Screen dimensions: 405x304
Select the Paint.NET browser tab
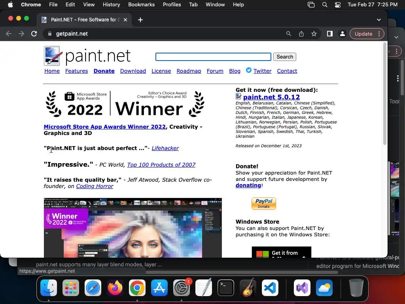84,20
